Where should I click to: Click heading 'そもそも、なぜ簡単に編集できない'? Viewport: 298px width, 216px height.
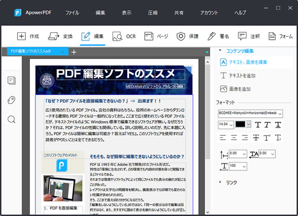(137, 156)
